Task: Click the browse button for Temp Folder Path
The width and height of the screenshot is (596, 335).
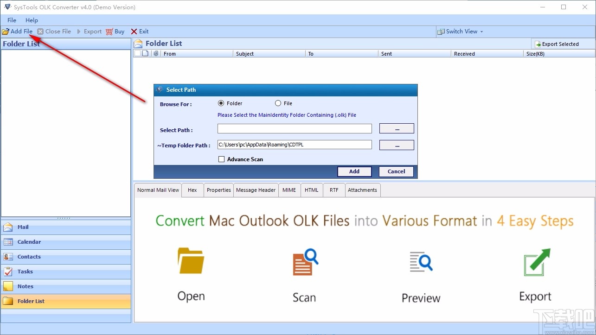Action: (x=397, y=145)
